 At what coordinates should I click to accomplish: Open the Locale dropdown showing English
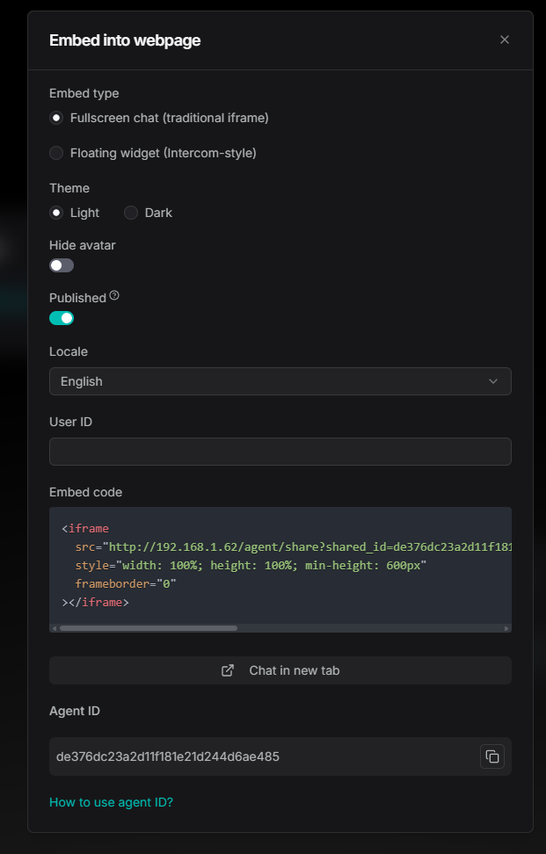[x=280, y=381]
